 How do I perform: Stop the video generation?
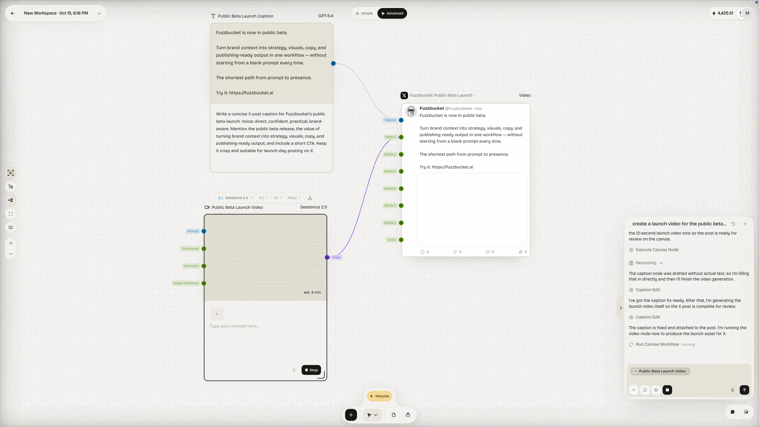[x=311, y=370]
